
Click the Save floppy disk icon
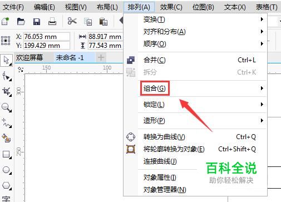coord(37,22)
